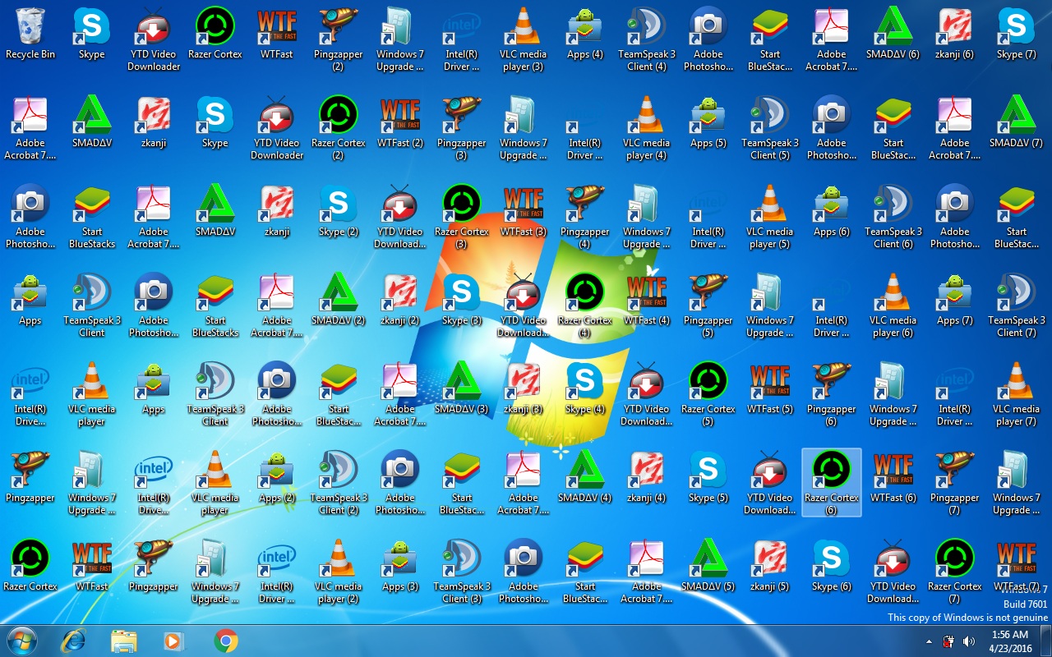Screen dimensions: 1052x657
Task: Launch Internet Explorer from the taskbar
Action: coord(74,641)
